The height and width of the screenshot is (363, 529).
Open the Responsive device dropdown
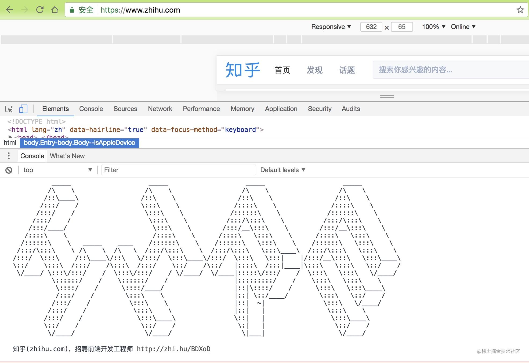[331, 27]
